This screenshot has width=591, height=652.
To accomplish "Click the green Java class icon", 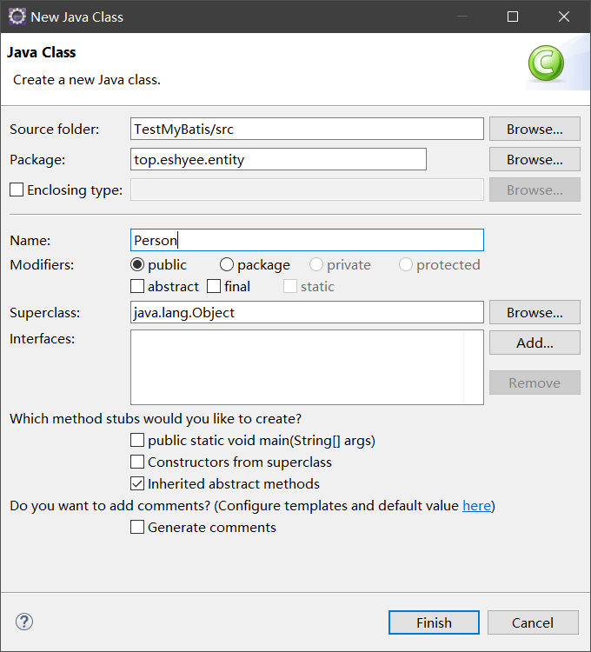I will pyautogui.click(x=546, y=63).
